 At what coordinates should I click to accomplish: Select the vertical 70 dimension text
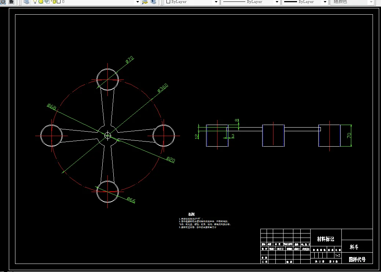[x=349, y=136]
